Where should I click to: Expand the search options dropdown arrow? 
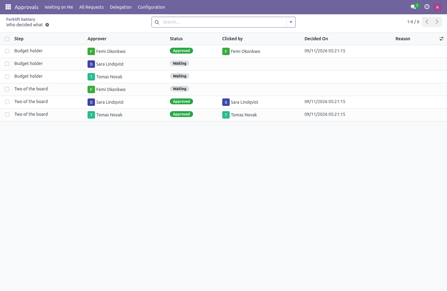tap(291, 22)
